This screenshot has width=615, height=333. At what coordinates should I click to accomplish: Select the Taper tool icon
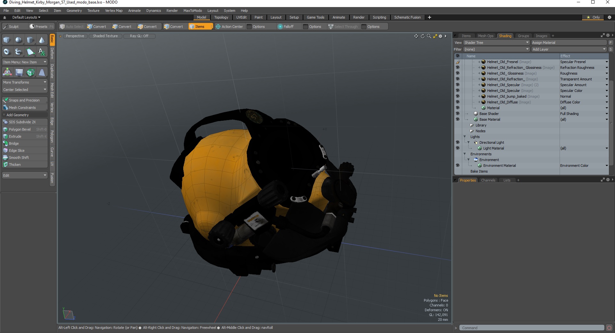[42, 72]
